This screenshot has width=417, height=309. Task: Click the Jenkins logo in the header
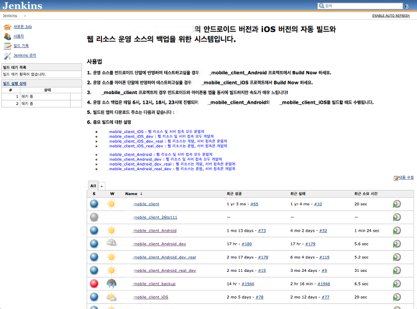22,6
